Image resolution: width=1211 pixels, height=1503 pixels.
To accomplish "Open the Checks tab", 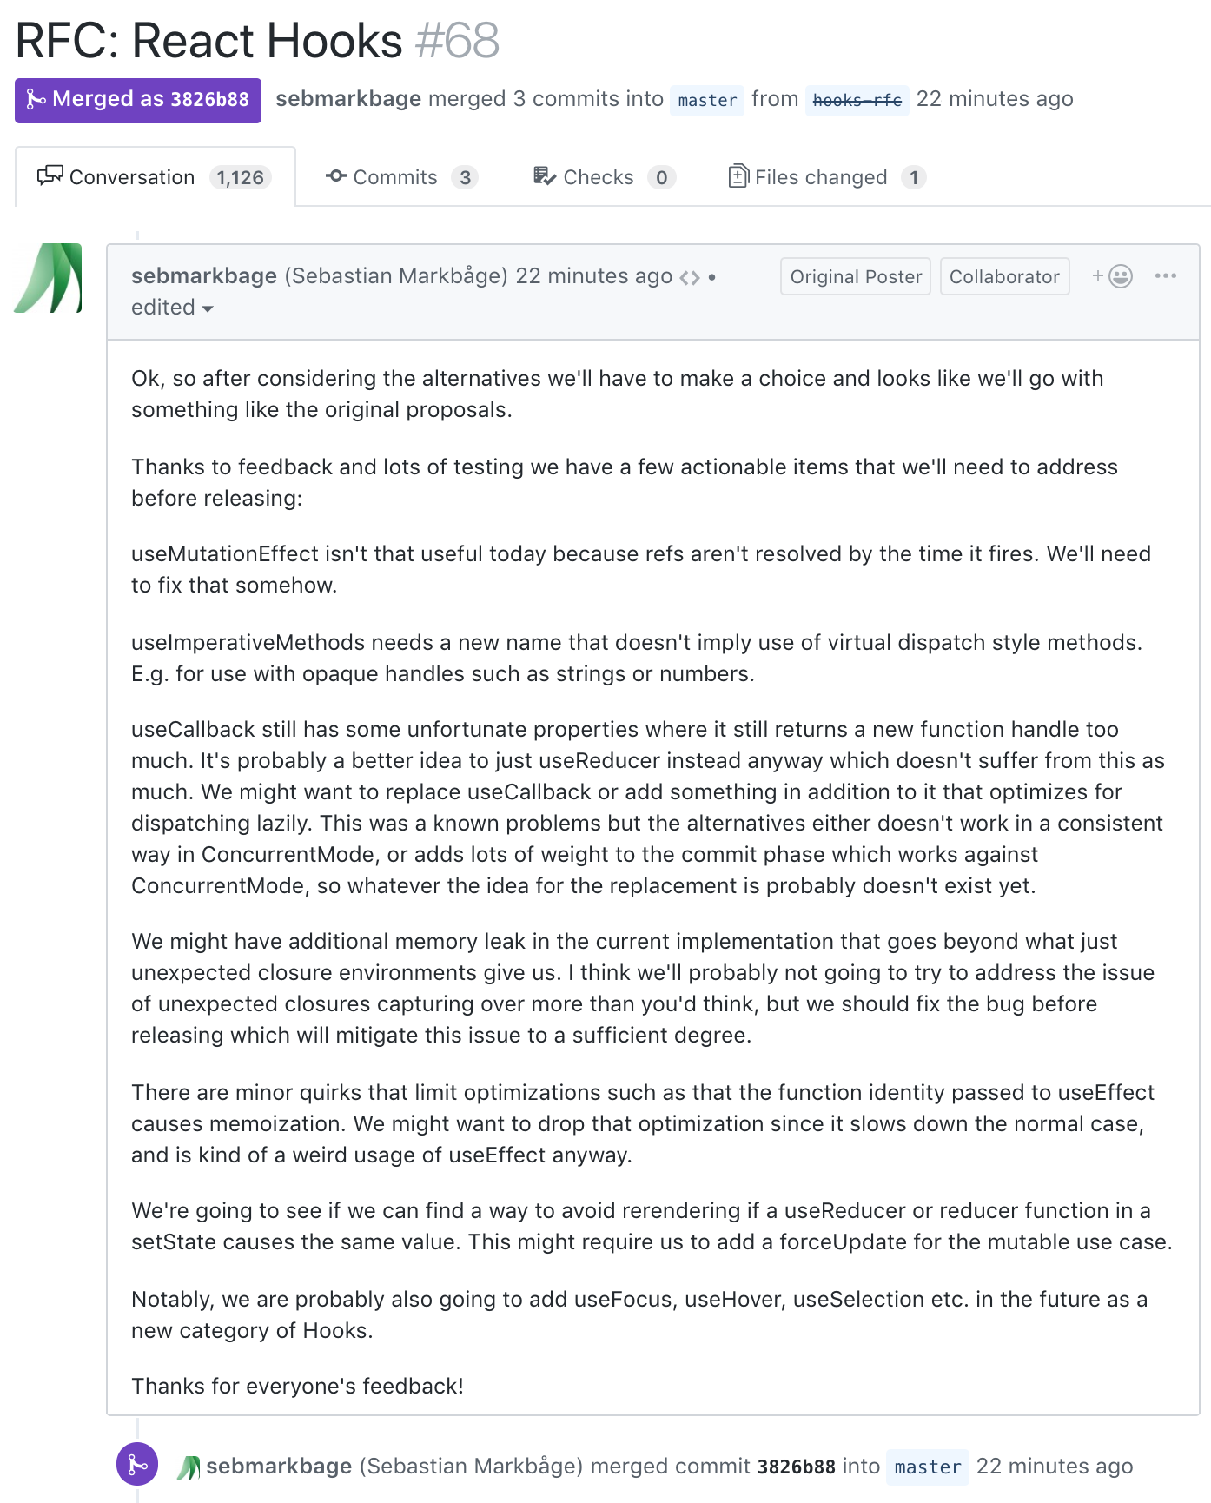I will tap(605, 177).
